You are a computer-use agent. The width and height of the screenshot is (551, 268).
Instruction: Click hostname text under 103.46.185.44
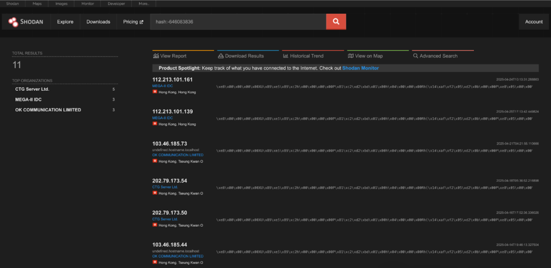(x=176, y=251)
